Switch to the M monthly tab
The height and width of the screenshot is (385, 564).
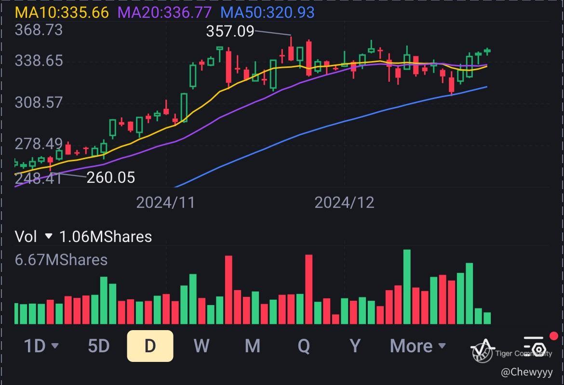pyautogui.click(x=253, y=346)
